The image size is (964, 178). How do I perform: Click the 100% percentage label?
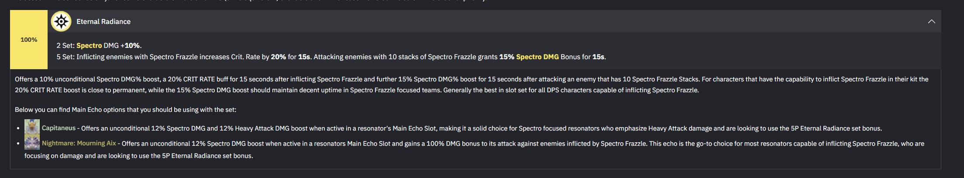pos(29,40)
